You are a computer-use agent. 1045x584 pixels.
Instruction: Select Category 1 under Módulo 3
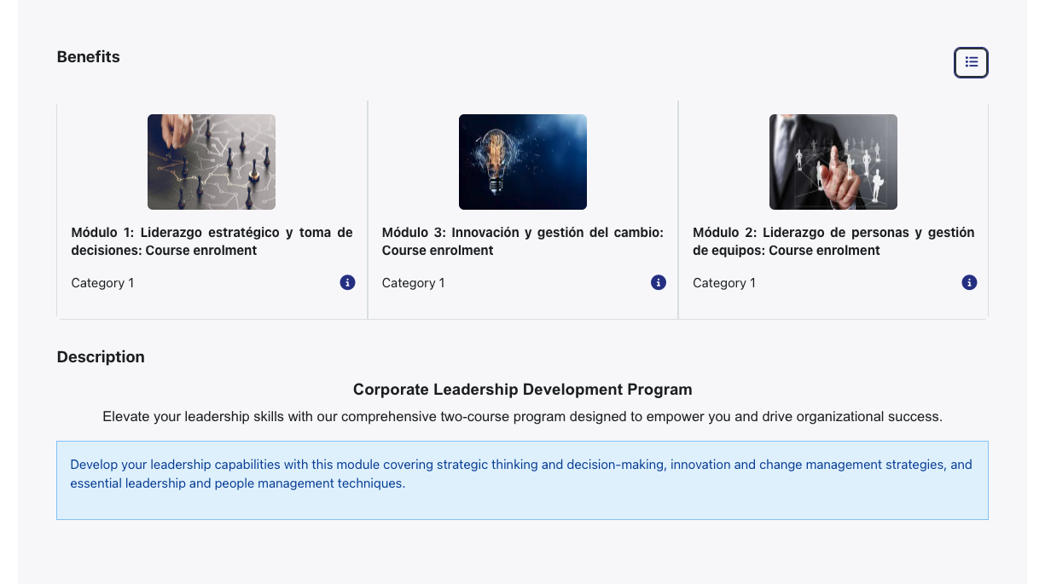pos(414,283)
